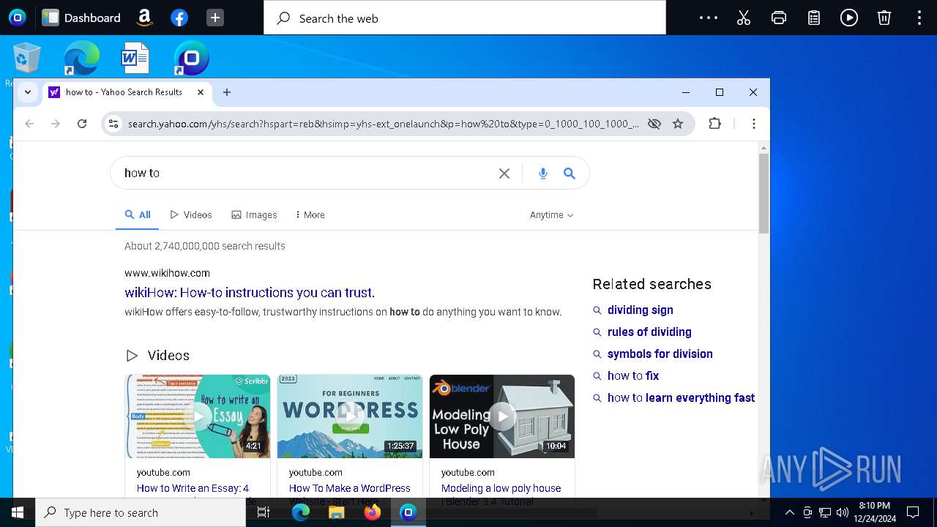This screenshot has width=937, height=527.
Task: Submit search with the magnifier icon
Action: 570,173
